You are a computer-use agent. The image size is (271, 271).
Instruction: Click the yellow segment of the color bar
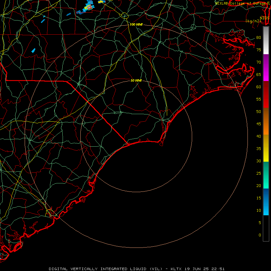266,148
